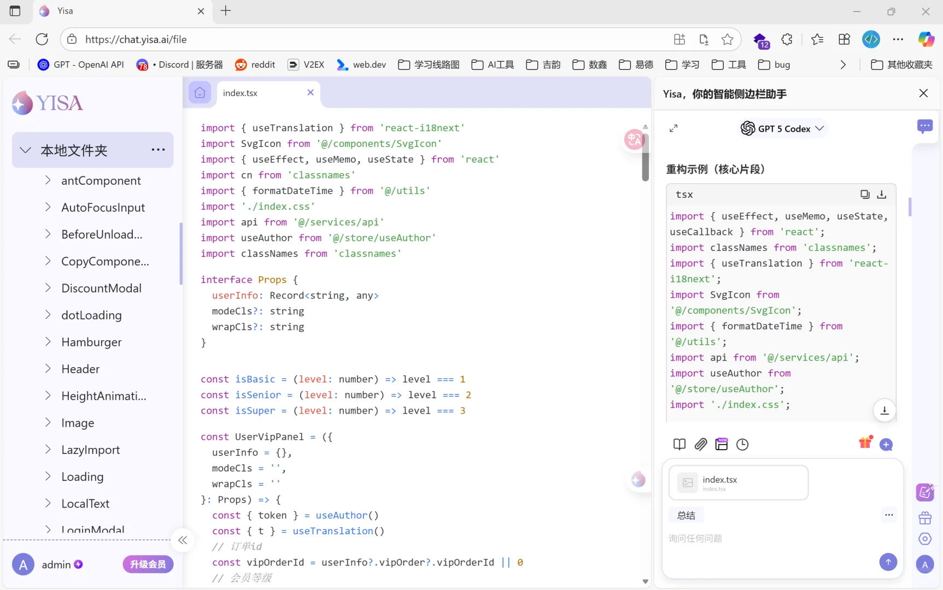Click the circular target icon on right rail
The image size is (943, 590).
(x=925, y=539)
